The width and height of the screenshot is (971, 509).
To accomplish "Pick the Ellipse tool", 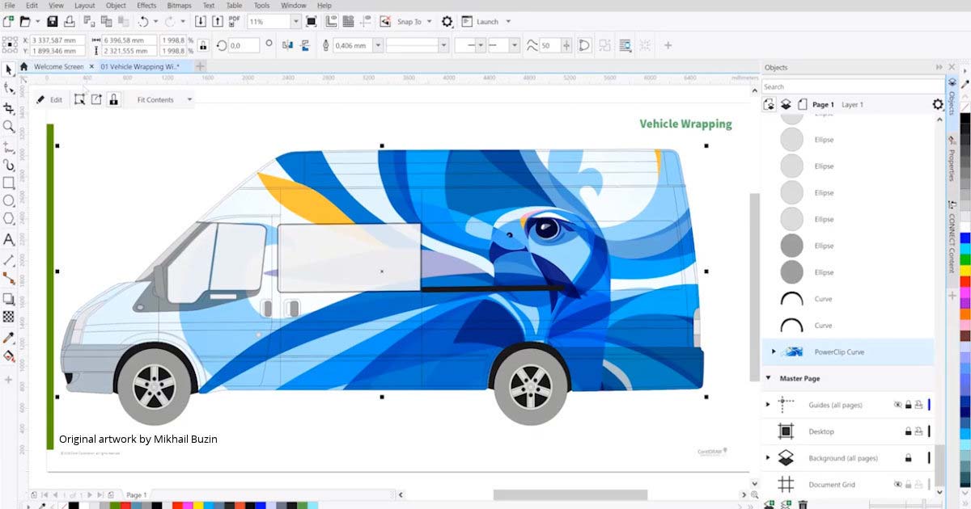I will (9, 200).
